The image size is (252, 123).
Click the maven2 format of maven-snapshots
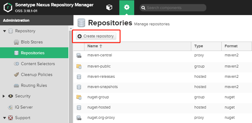(x=232, y=87)
